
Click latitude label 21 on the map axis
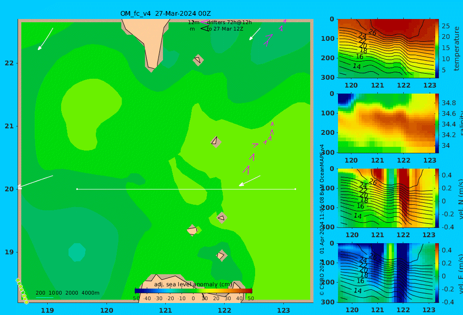click(x=9, y=126)
